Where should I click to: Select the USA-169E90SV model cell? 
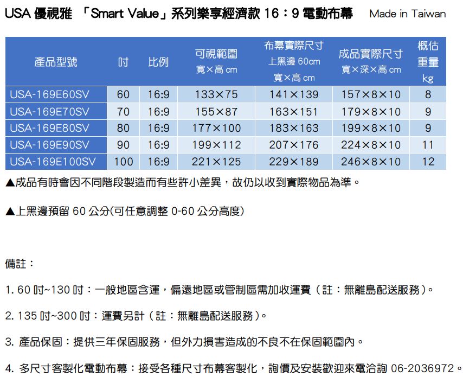pos(49,145)
